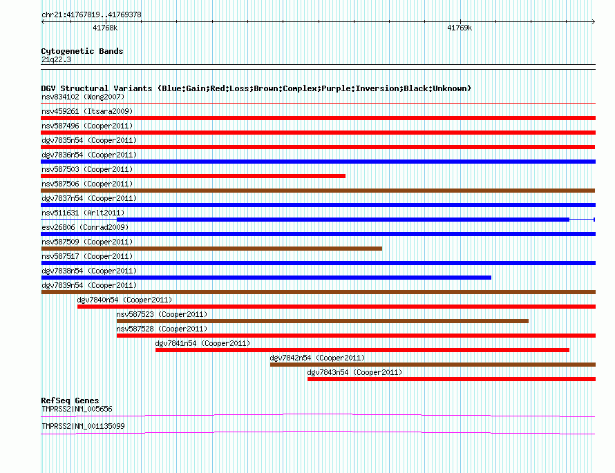The width and height of the screenshot is (615, 473).
Task: Click the blue bar of dgv7837n54
Action: (x=318, y=205)
